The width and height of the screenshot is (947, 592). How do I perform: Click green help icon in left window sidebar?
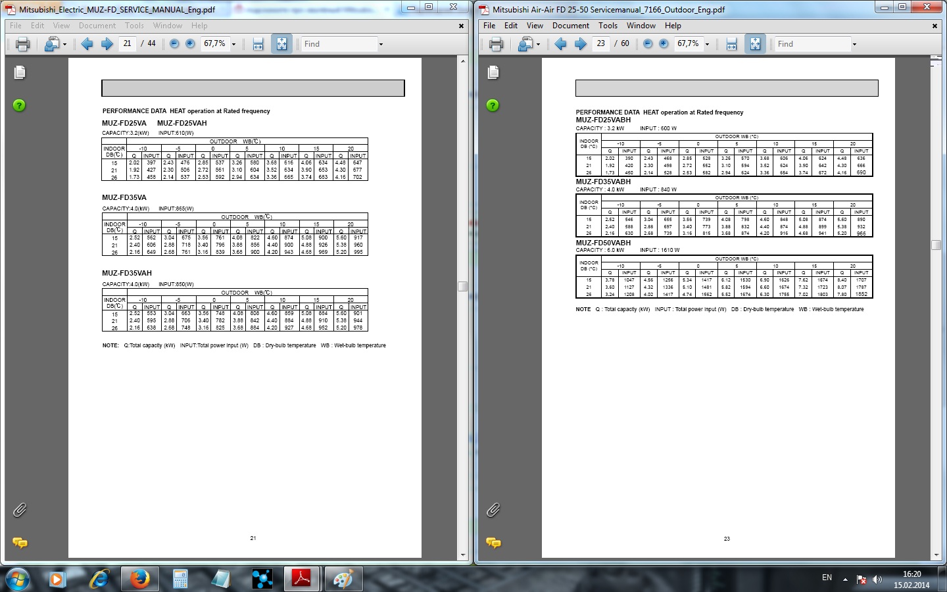(19, 105)
